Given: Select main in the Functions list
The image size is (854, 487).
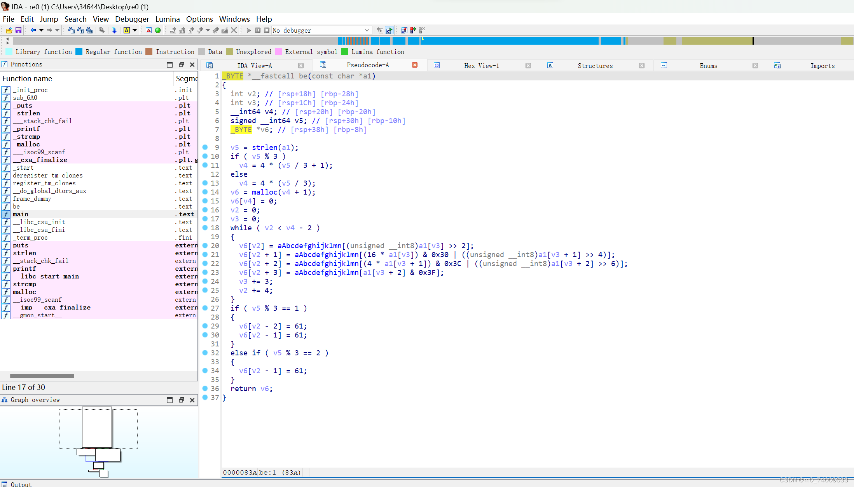Looking at the screenshot, I should click(x=21, y=214).
